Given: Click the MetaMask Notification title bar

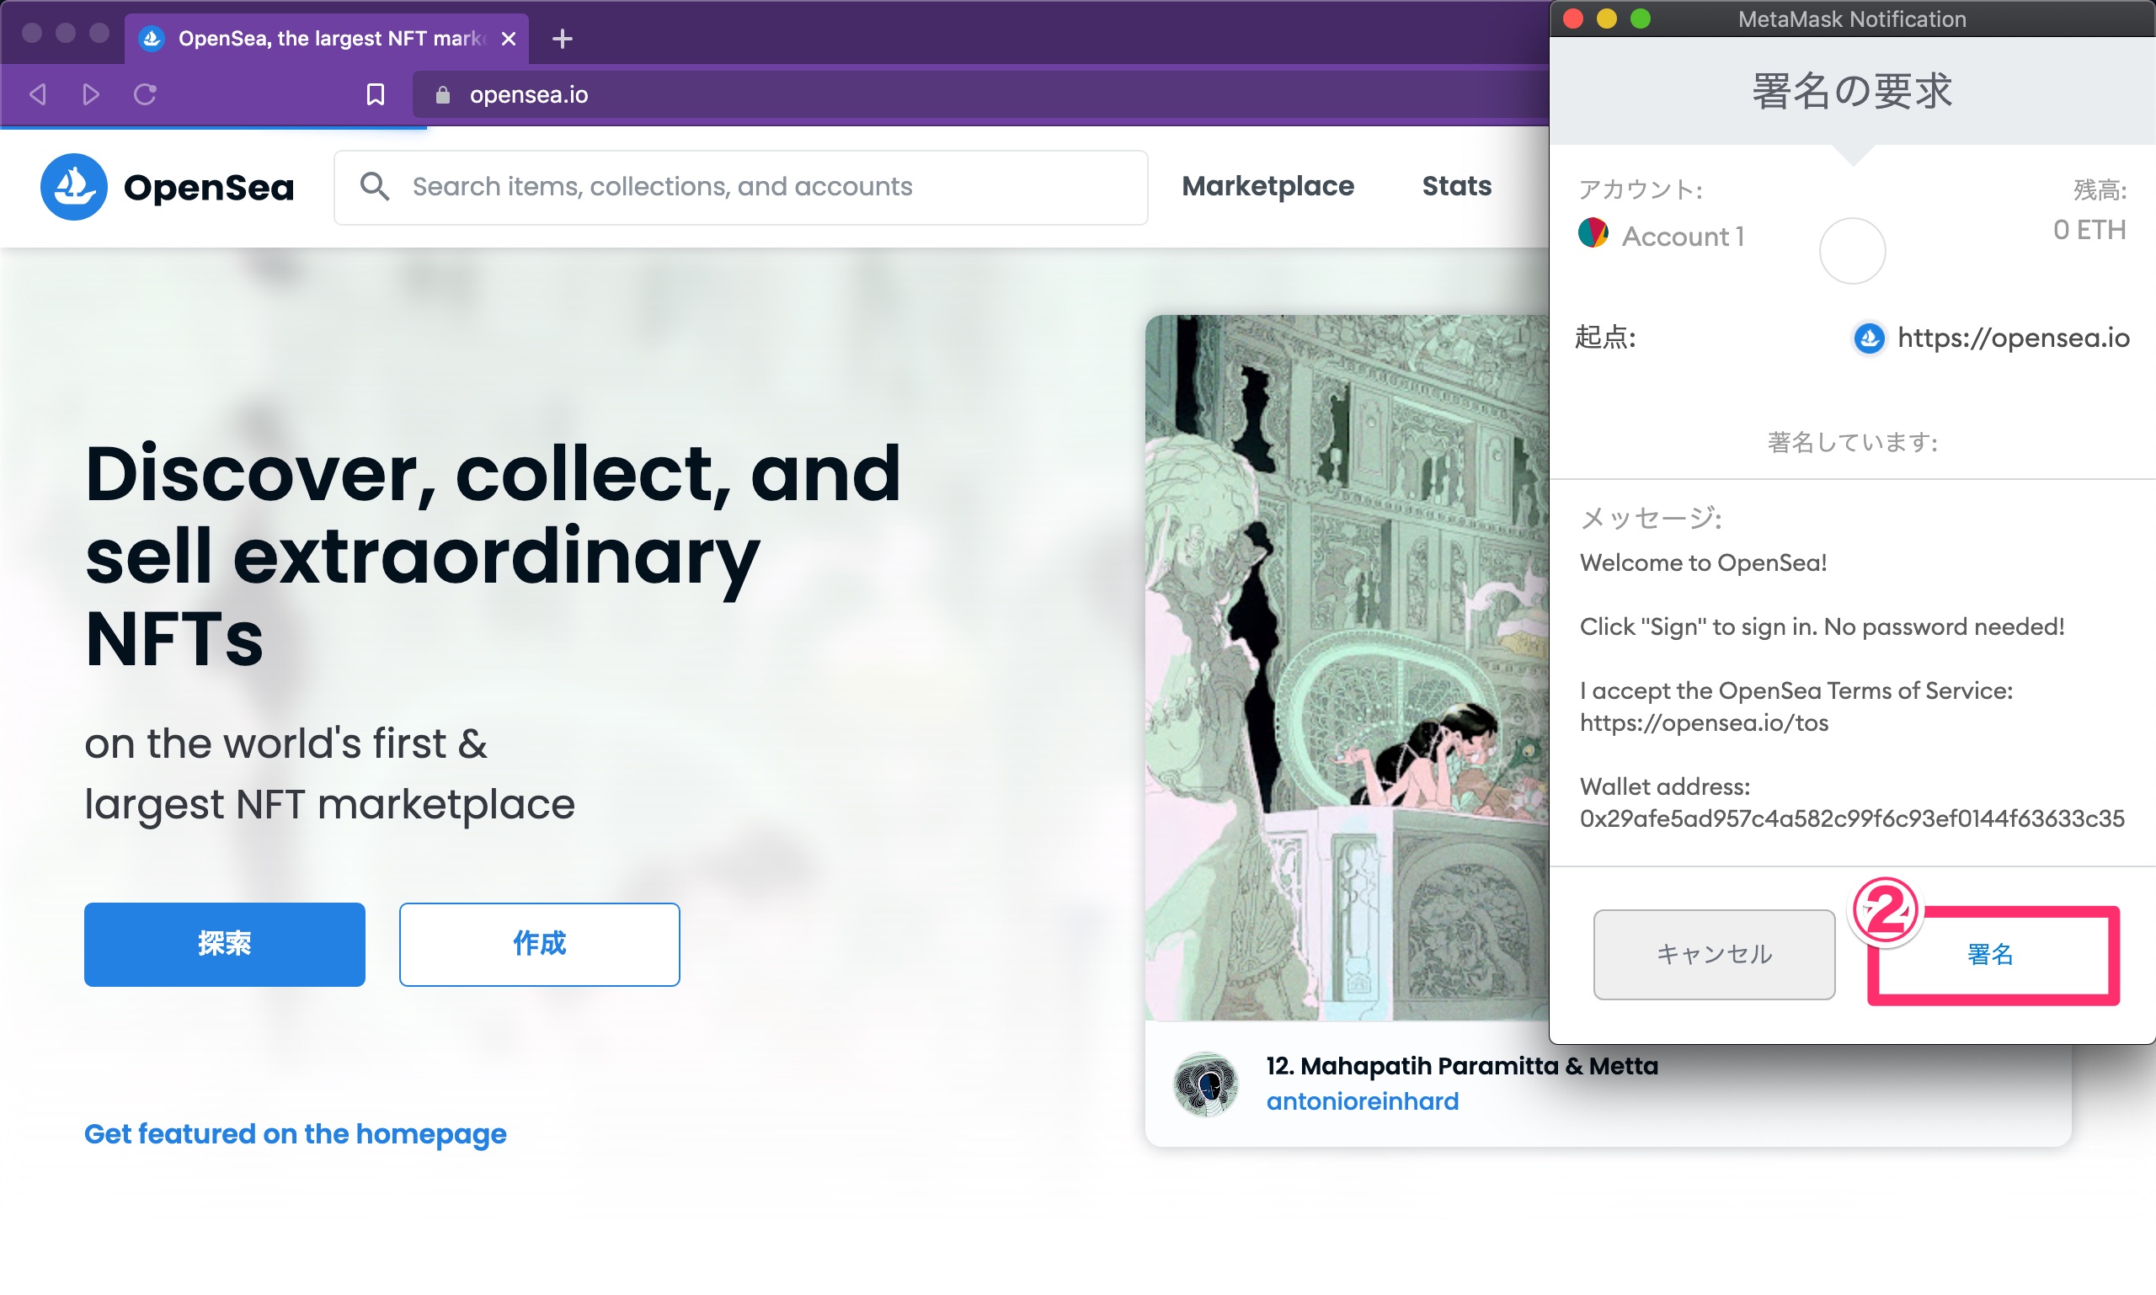Looking at the screenshot, I should click(1852, 19).
